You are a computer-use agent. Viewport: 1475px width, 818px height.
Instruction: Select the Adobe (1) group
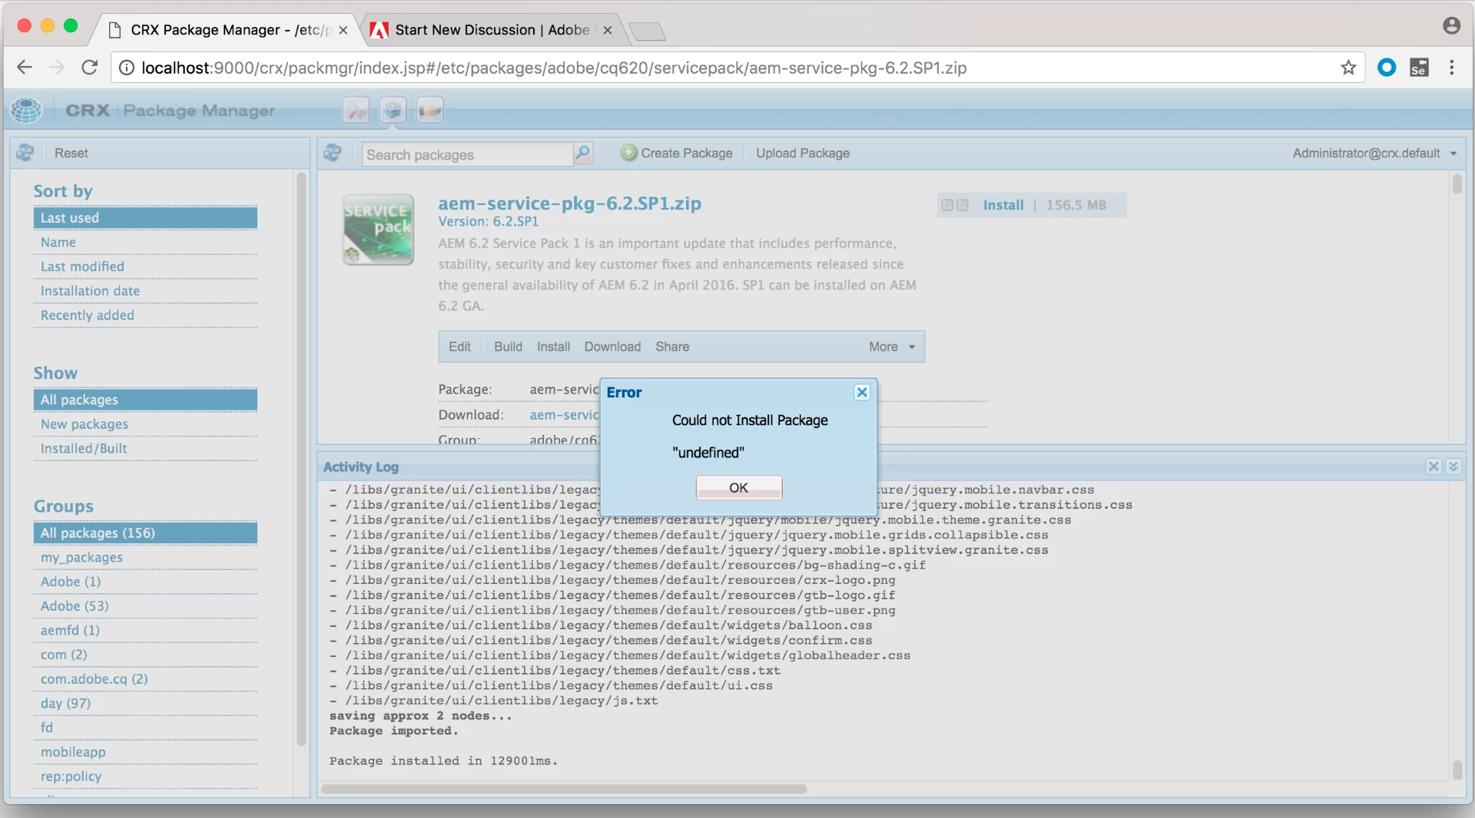(145, 582)
